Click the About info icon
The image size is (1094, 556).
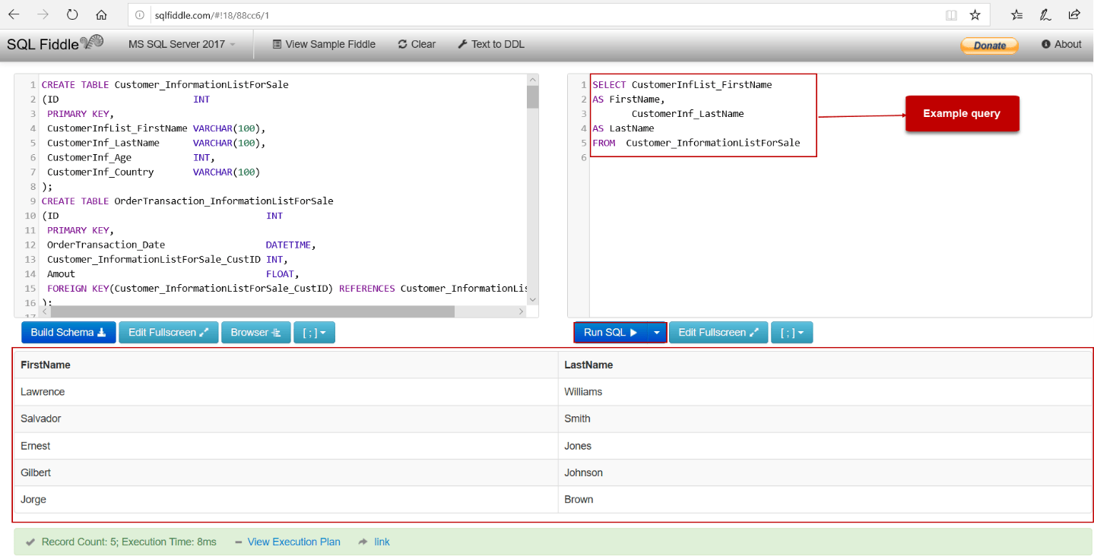(1046, 44)
